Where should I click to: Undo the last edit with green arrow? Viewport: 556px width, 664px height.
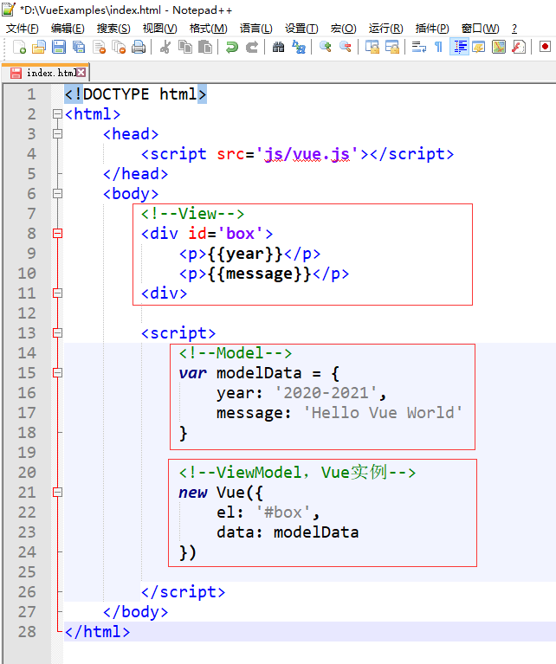click(232, 47)
